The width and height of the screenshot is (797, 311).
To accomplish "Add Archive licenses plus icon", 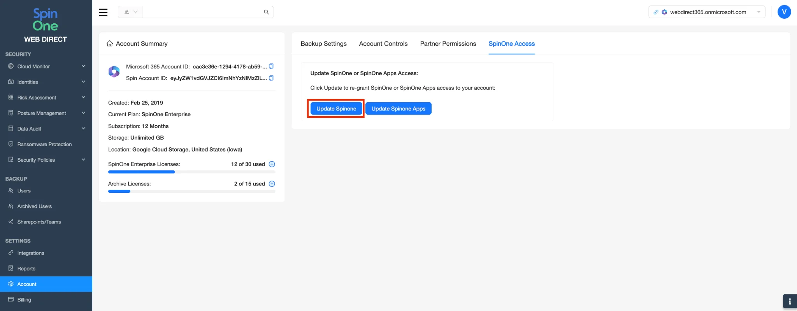I will (272, 183).
